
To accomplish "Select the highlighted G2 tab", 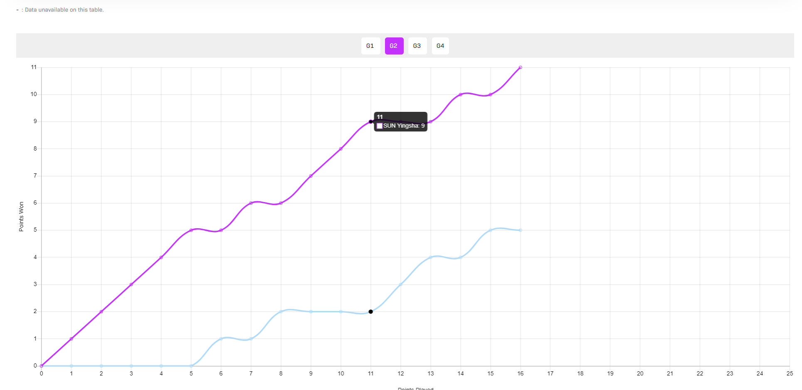I will pos(394,46).
